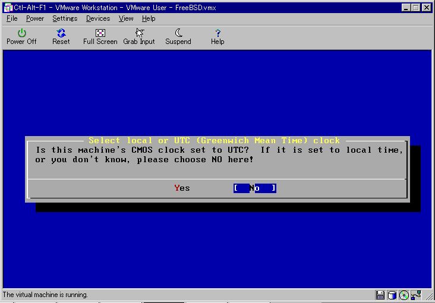Viewport: 435px width, 303px height.
Task: Click the 'Is this machine's CMOS clock' message text
Action: (x=219, y=155)
